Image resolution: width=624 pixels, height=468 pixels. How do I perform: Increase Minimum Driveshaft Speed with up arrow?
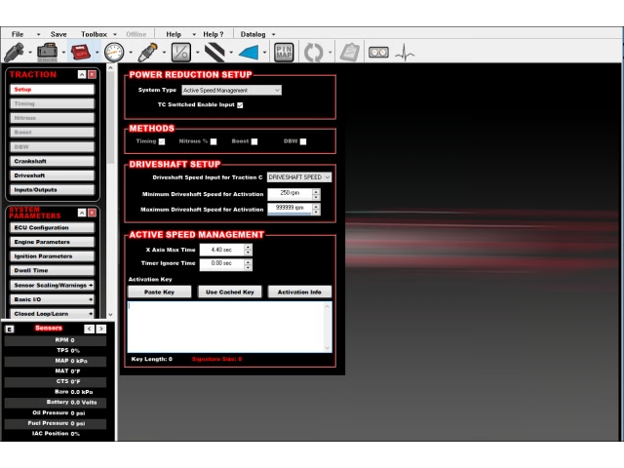[316, 192]
